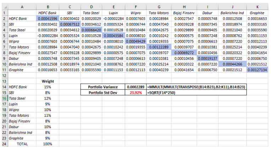Click negative value -0.00002284 in row 2
Screen dimensions: 271x149
pyautogui.click(x=114, y=18)
